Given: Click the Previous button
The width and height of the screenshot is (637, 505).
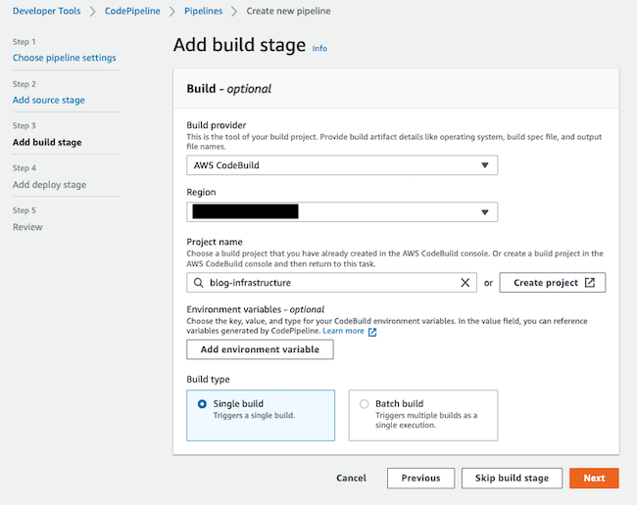Looking at the screenshot, I should click(420, 479).
